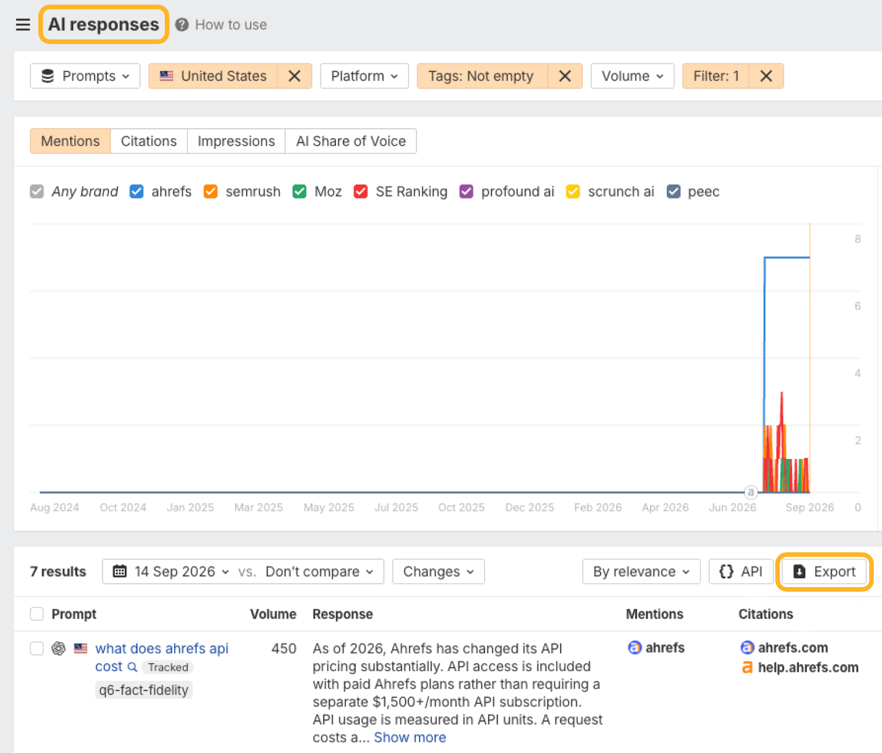The image size is (882, 753).
Task: Switch to the Impressions tab
Action: [x=236, y=141]
